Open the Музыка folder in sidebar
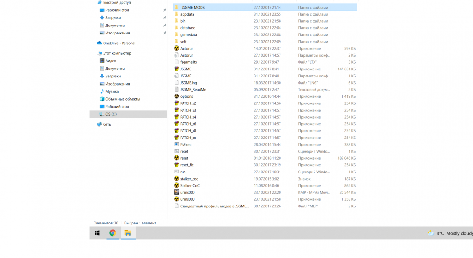Viewport: 473px width, 258px height. tap(112, 91)
